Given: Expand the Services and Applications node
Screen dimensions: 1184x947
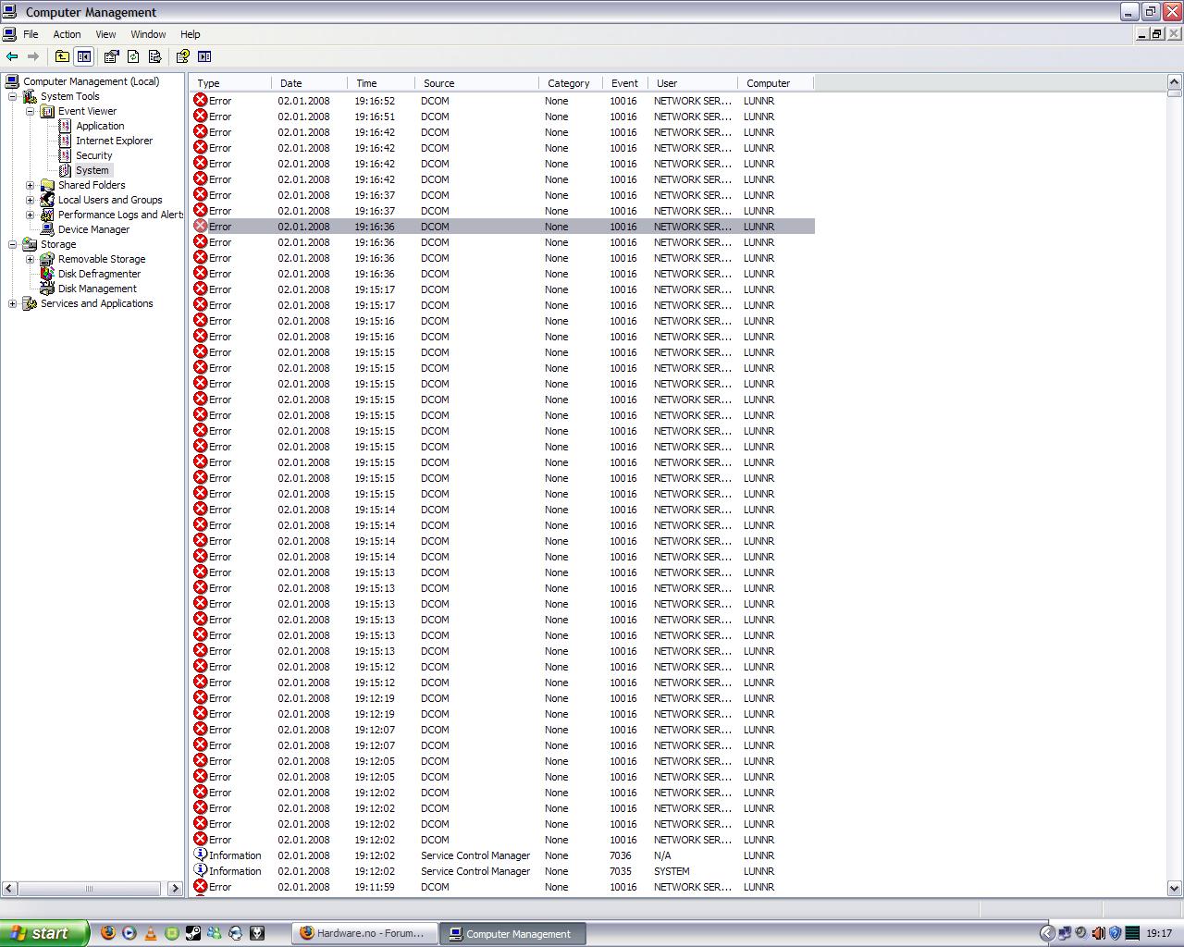Looking at the screenshot, I should tap(12, 303).
